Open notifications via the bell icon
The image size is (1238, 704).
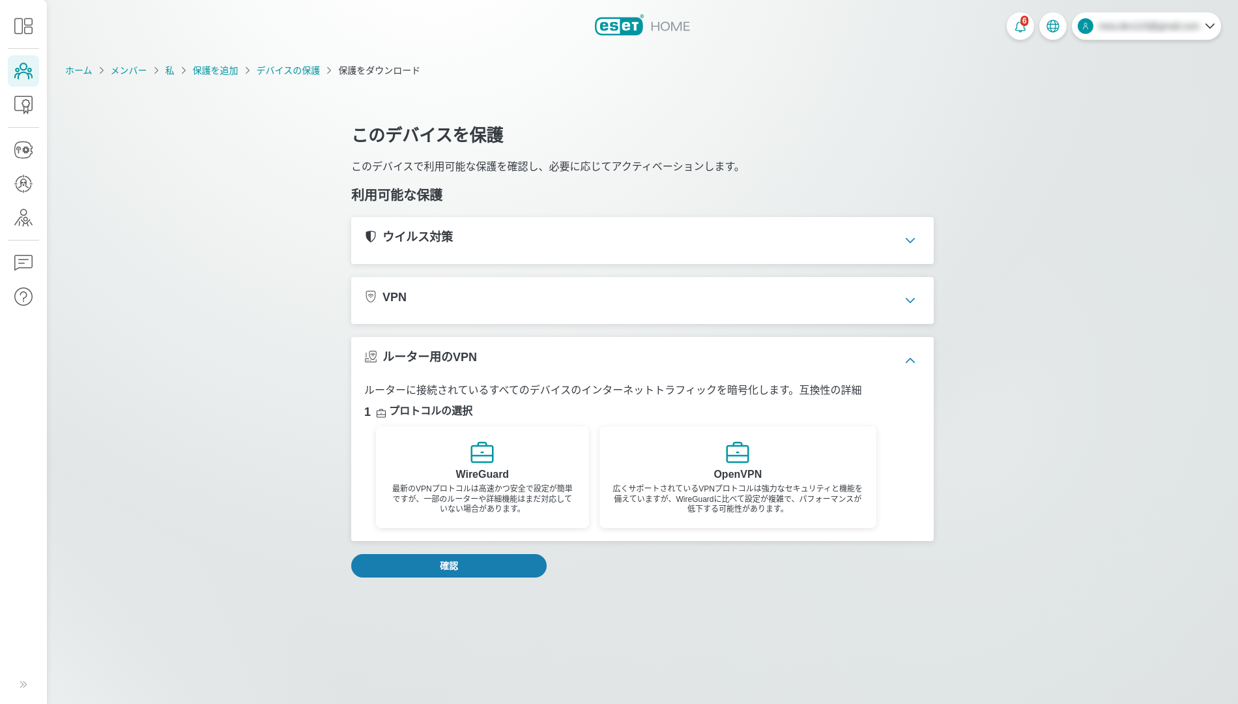pyautogui.click(x=1020, y=26)
